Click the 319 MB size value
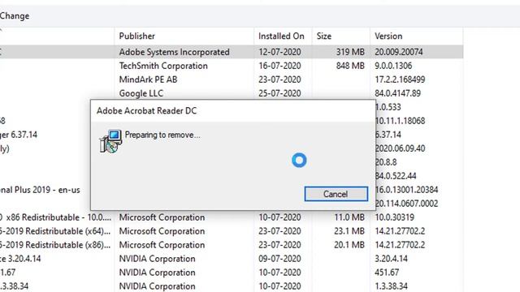The width and height of the screenshot is (520, 292). [350, 52]
